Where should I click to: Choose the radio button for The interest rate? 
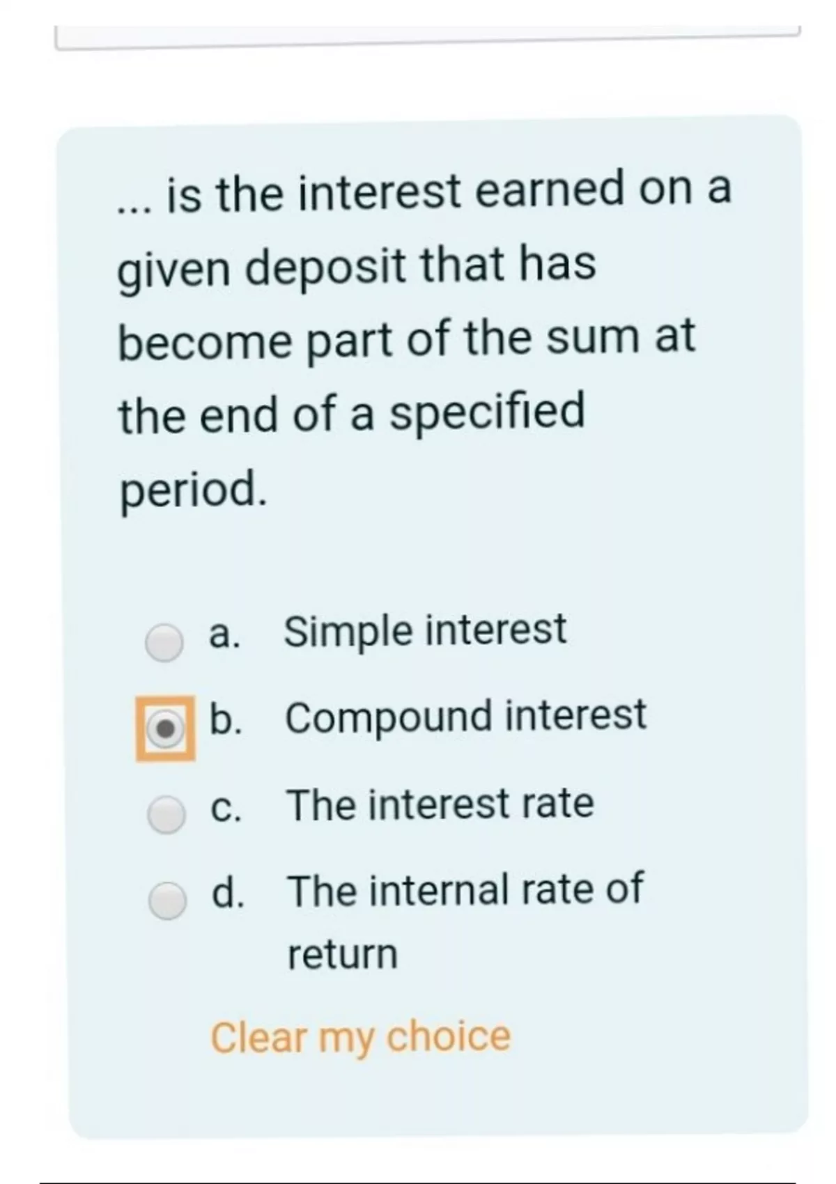(167, 813)
